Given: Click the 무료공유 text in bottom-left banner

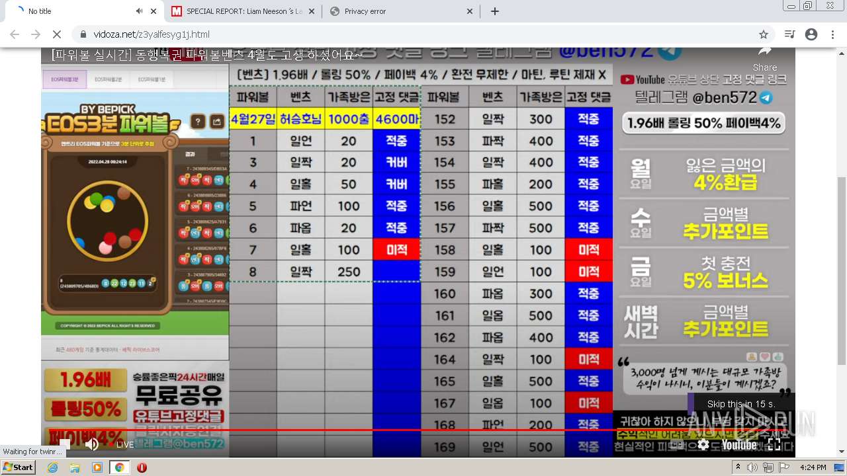Looking at the screenshot, I should [x=179, y=397].
